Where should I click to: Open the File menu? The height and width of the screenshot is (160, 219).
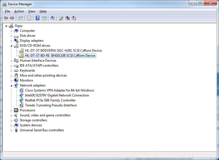(7, 11)
